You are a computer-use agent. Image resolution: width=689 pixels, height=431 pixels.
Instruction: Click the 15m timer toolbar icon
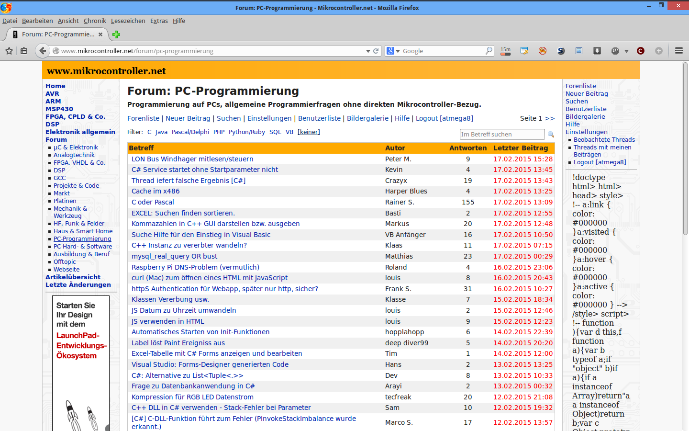[x=506, y=51]
